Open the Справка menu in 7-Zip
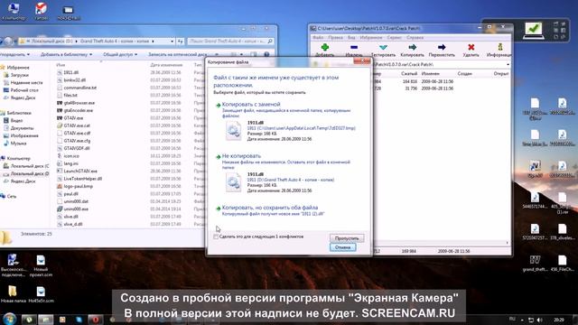578x325 pixels. tap(415, 38)
